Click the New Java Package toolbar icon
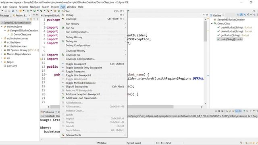This screenshot has width=258, height=145. pos(55,11)
